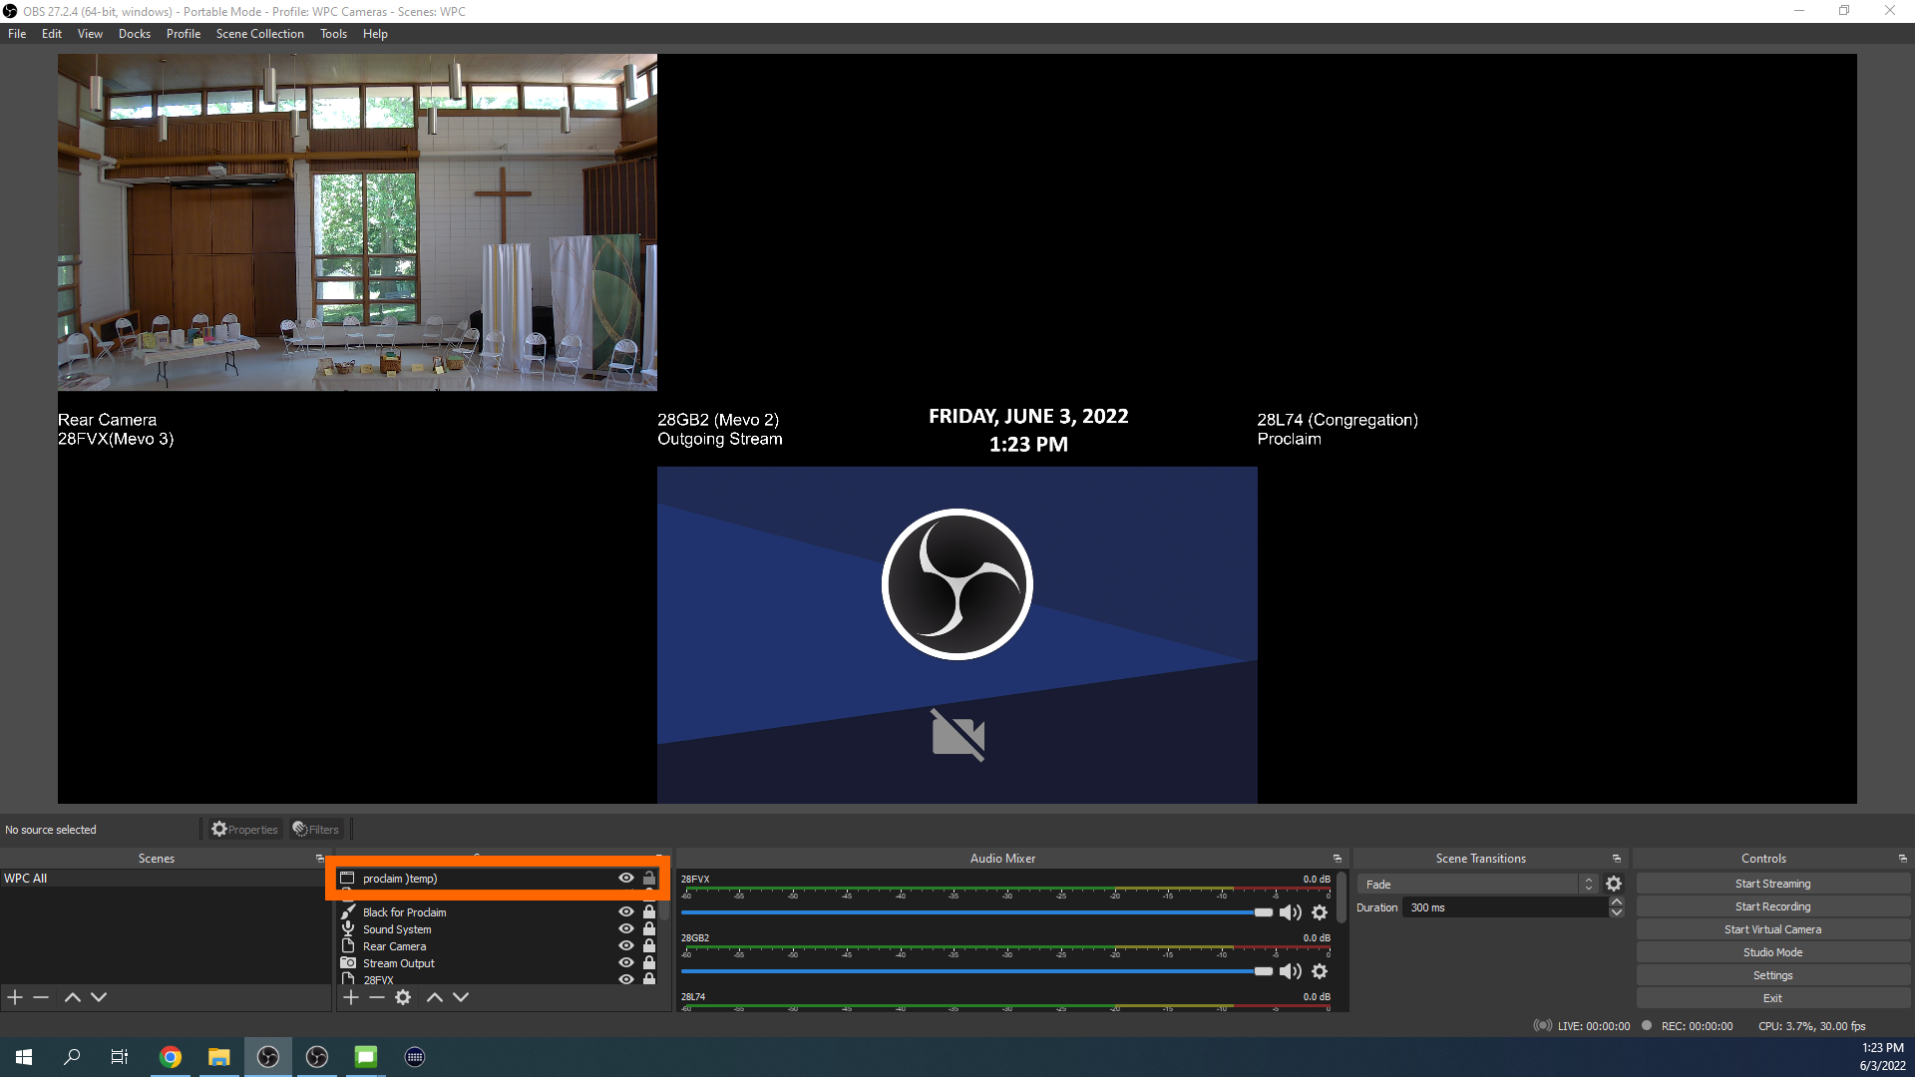Viewport: 1915px width, 1077px height.
Task: Click the Scene Transitions settings gear icon
Action: pyautogui.click(x=1614, y=884)
